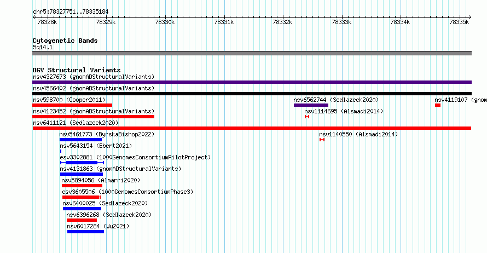Open esv3302881 1000Genomes Pilot label
The width and height of the screenshot is (487, 253).
pyautogui.click(x=135, y=157)
